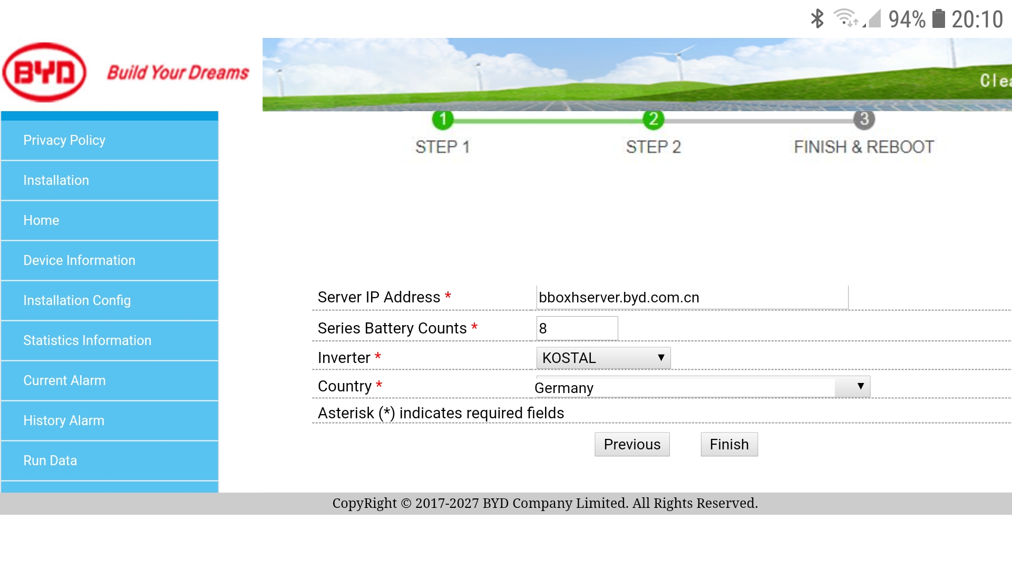1012x569 pixels.
Task: Click the step 1 circle indicator
Action: pos(443,120)
